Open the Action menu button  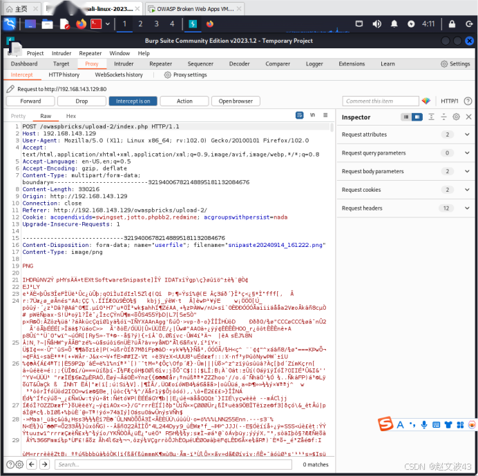(184, 101)
